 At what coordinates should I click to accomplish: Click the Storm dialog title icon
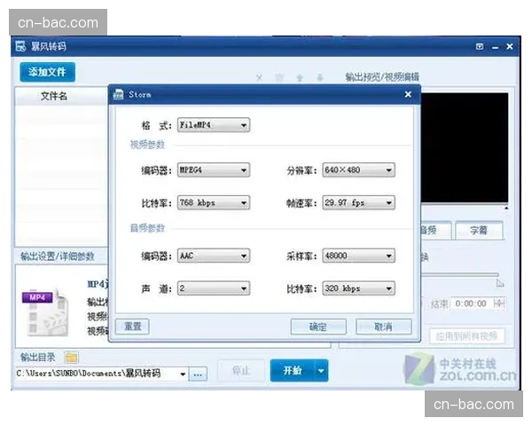tap(118, 94)
